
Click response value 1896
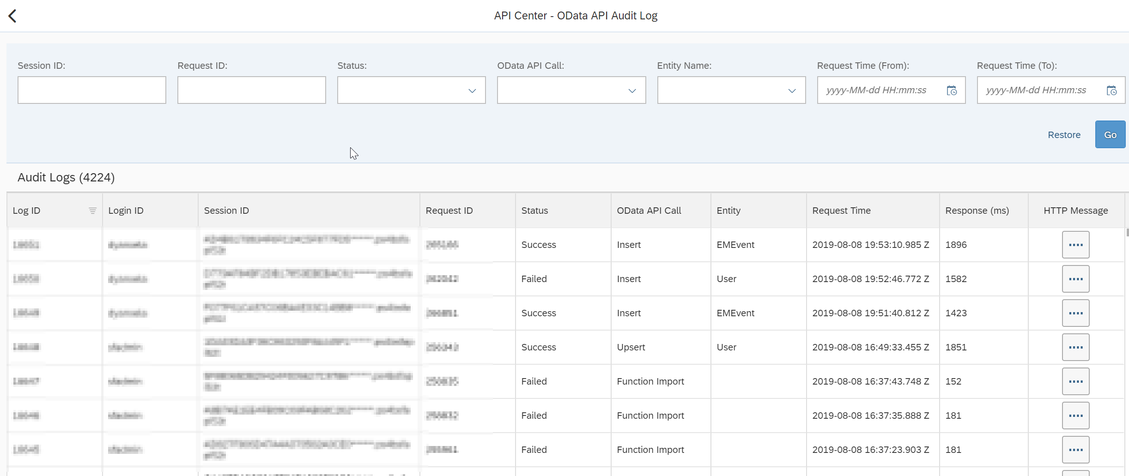pyautogui.click(x=956, y=245)
